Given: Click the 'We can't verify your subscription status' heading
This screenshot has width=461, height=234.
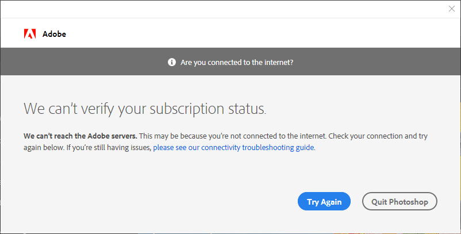Looking at the screenshot, I should [x=145, y=109].
